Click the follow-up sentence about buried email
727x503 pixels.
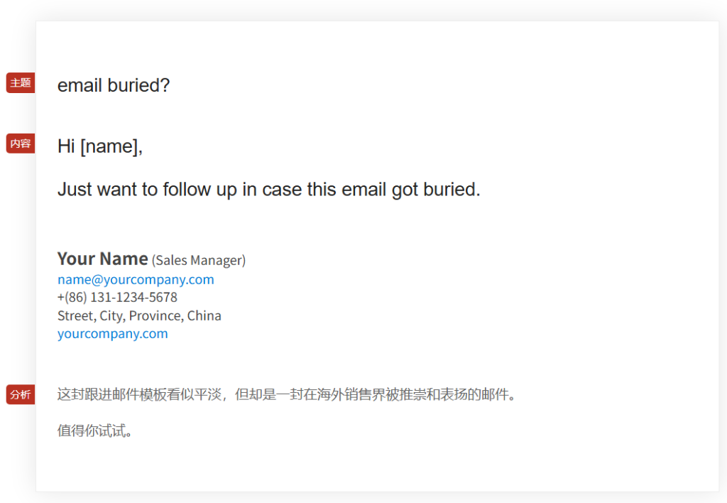pyautogui.click(x=269, y=190)
